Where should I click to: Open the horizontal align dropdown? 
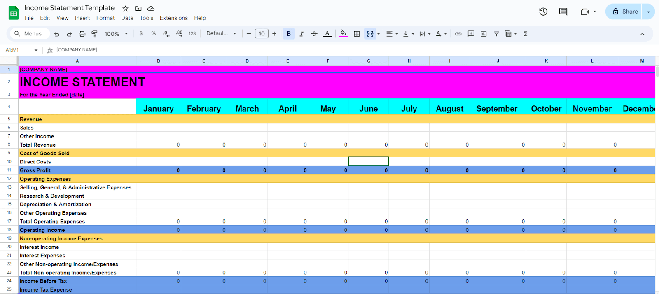coord(392,34)
